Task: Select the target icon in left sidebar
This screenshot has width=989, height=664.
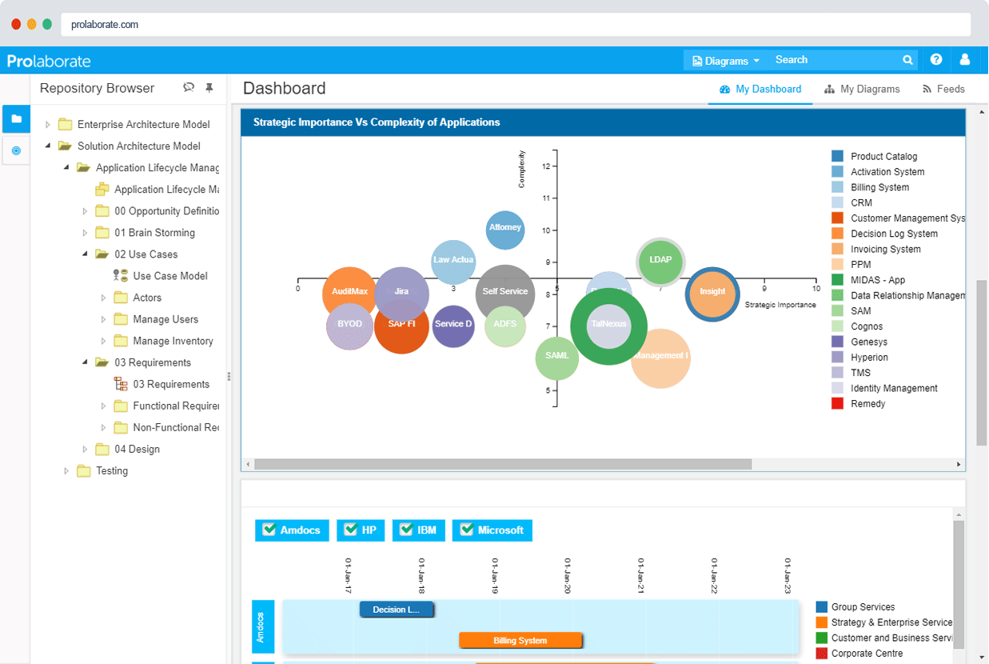Action: (x=16, y=150)
